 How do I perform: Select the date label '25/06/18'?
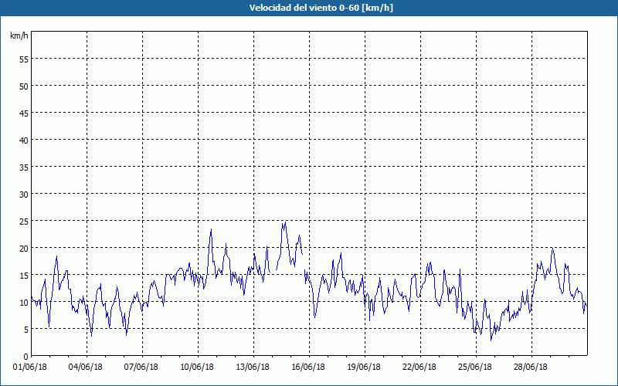(475, 367)
